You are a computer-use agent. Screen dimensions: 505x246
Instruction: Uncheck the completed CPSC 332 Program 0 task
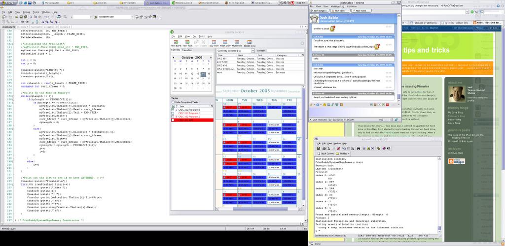tap(173, 109)
